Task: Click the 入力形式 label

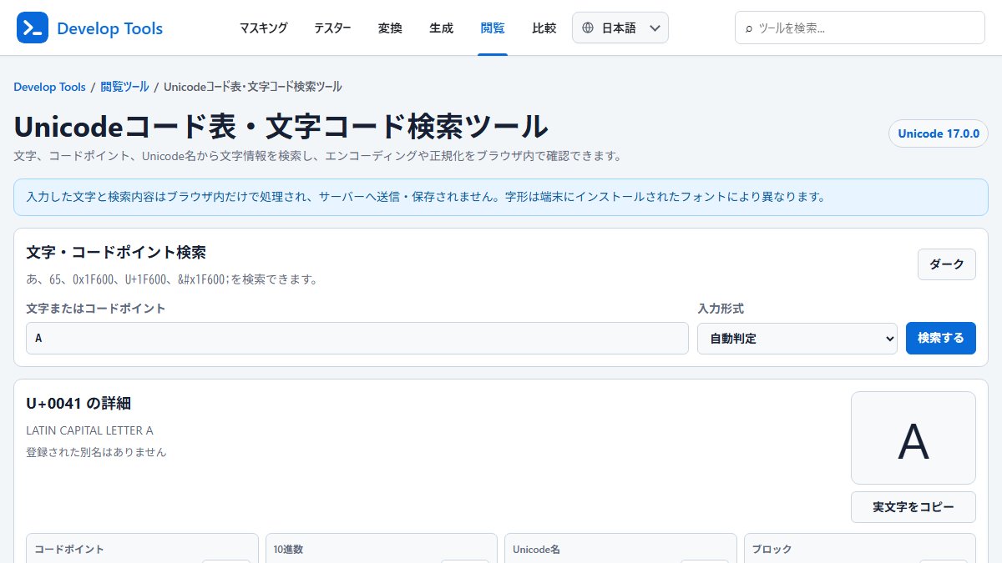Action: pos(721,309)
